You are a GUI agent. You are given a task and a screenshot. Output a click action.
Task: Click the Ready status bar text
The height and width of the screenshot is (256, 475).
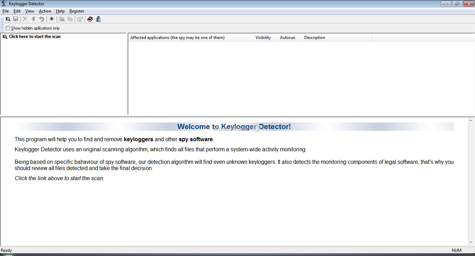click(6, 250)
